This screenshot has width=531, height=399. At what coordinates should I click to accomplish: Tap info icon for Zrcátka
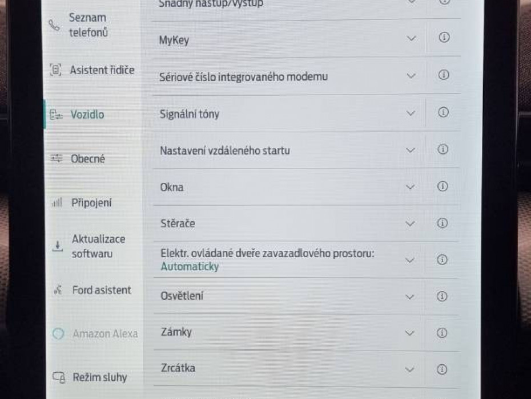[x=442, y=369]
